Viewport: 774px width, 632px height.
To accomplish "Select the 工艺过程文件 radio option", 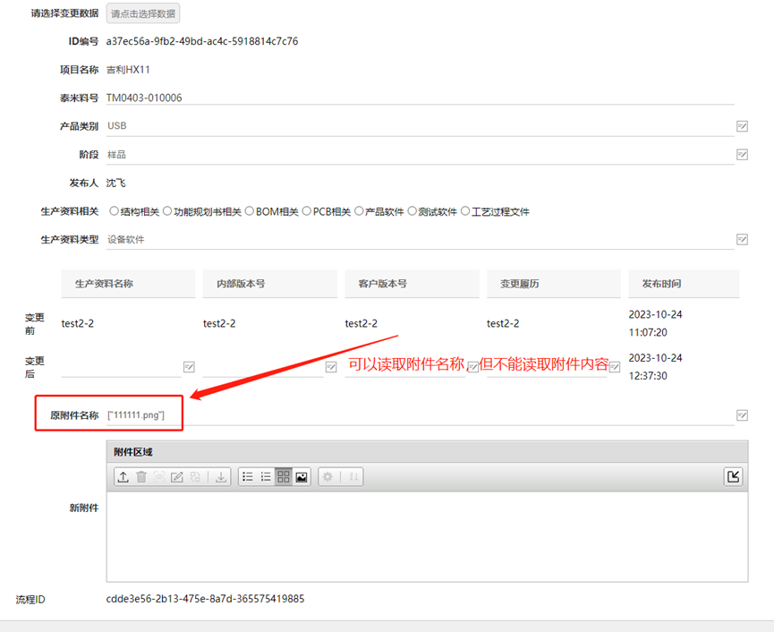I will [x=465, y=211].
